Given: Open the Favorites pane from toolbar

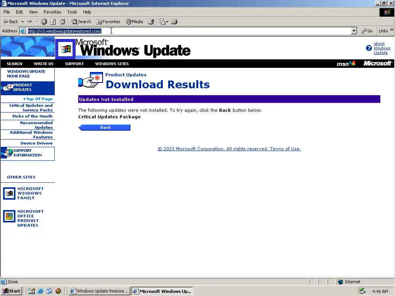Looking at the screenshot, I should [x=108, y=22].
